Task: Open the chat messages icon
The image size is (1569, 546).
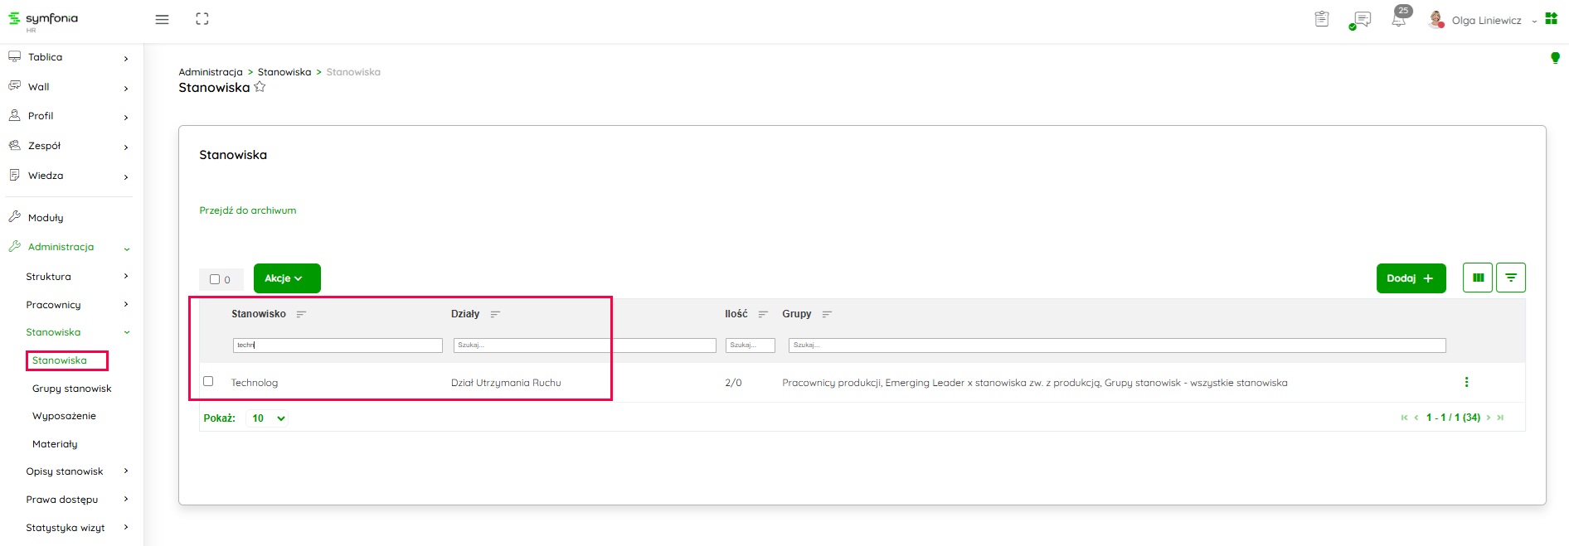Action: [x=1361, y=20]
